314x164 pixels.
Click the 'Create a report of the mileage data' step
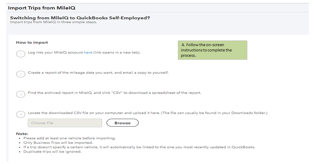click(x=98, y=73)
